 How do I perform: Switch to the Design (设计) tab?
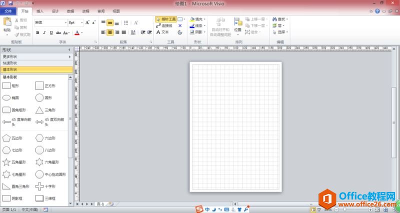click(x=55, y=11)
